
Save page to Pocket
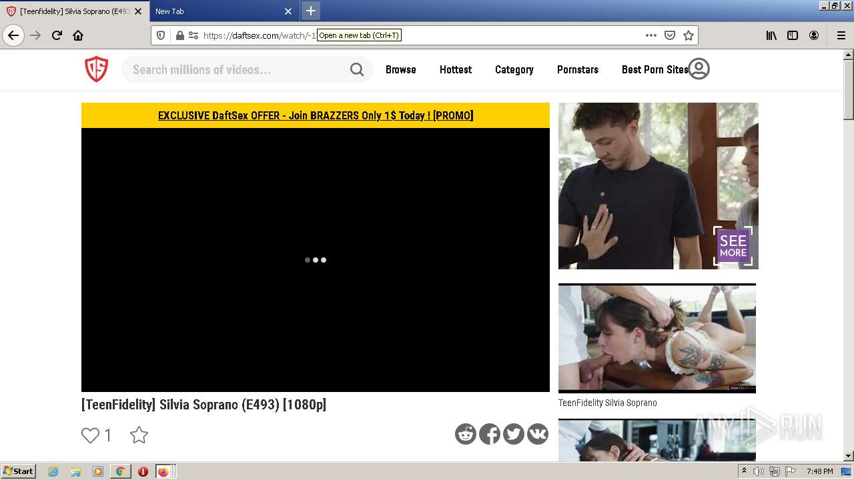670,35
